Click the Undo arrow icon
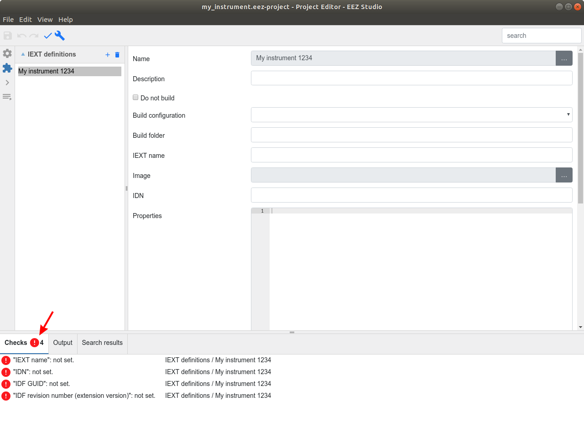This screenshot has width=584, height=438. click(21, 36)
